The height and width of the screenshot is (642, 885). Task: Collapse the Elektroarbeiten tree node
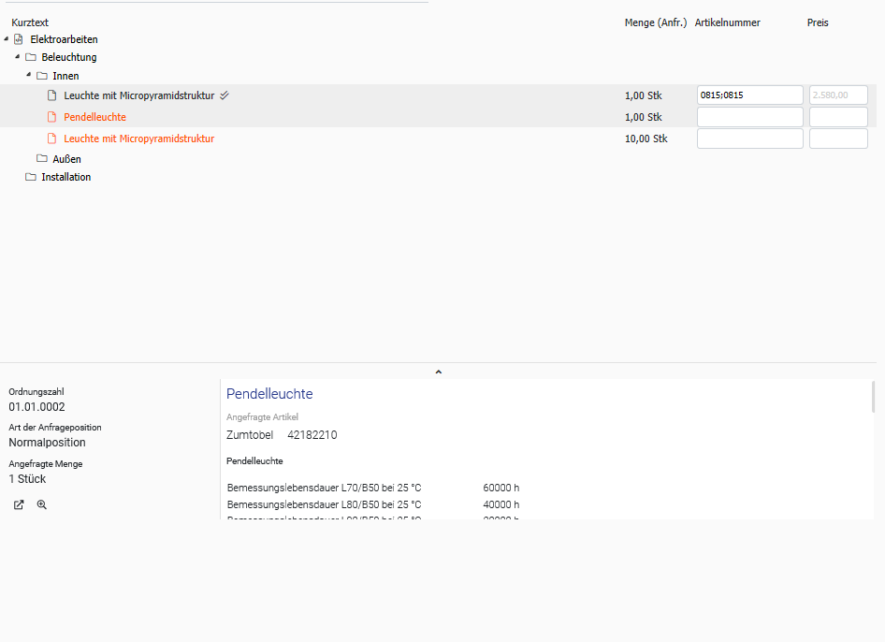pyautogui.click(x=7, y=39)
